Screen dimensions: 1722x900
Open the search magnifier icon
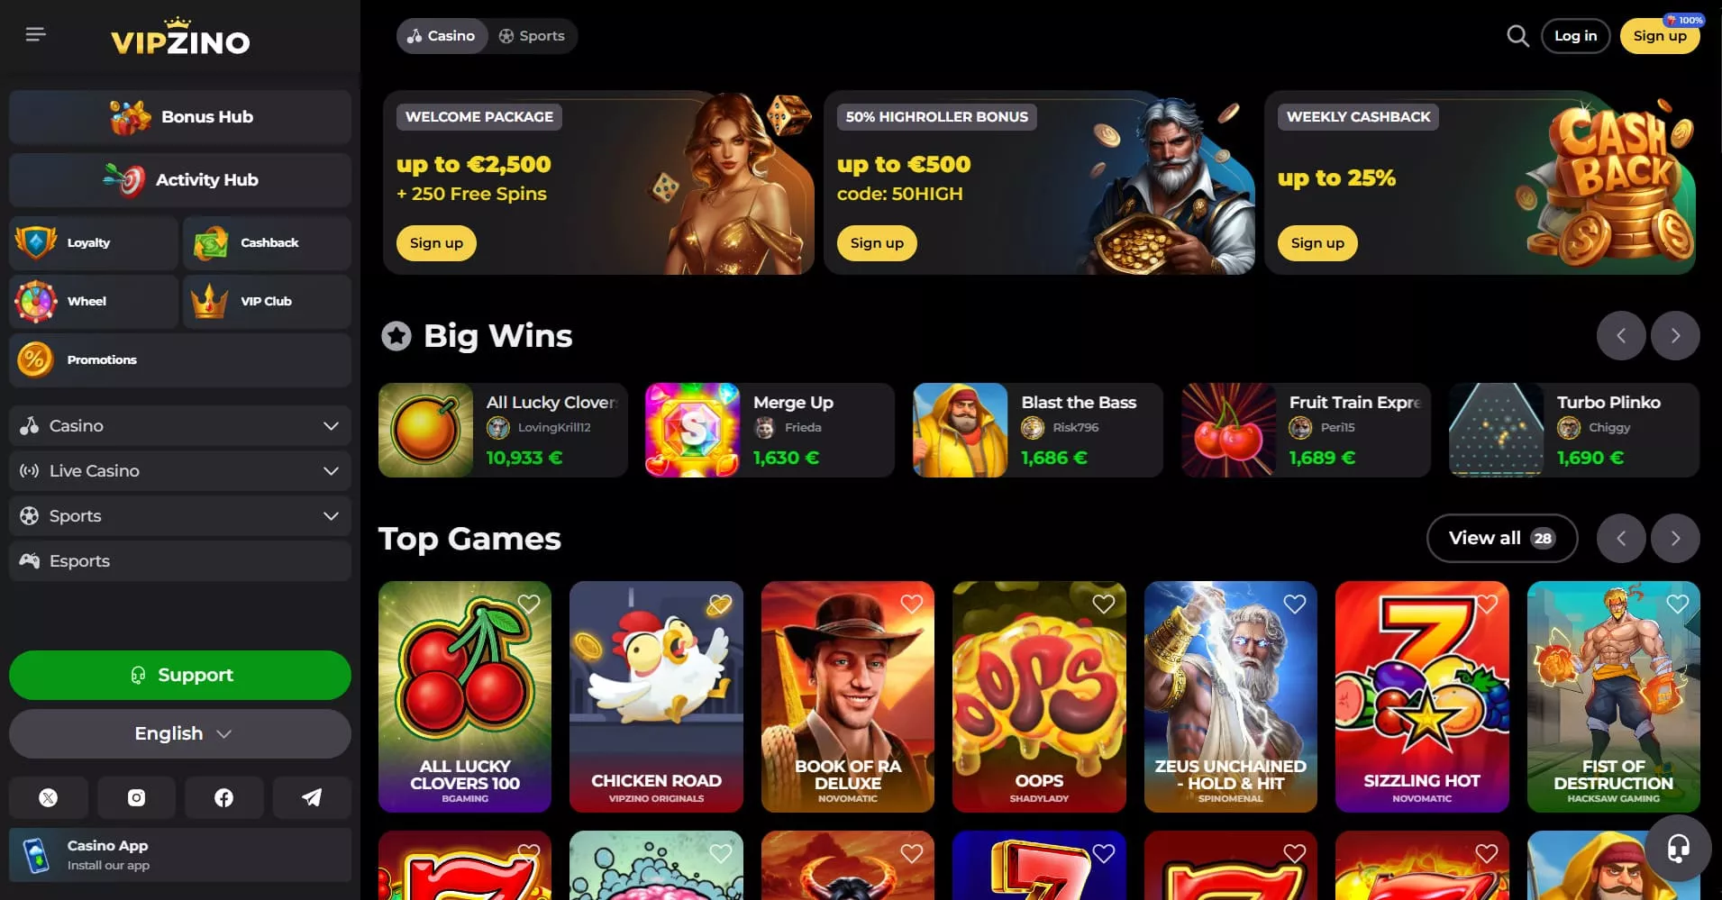pyautogui.click(x=1517, y=36)
